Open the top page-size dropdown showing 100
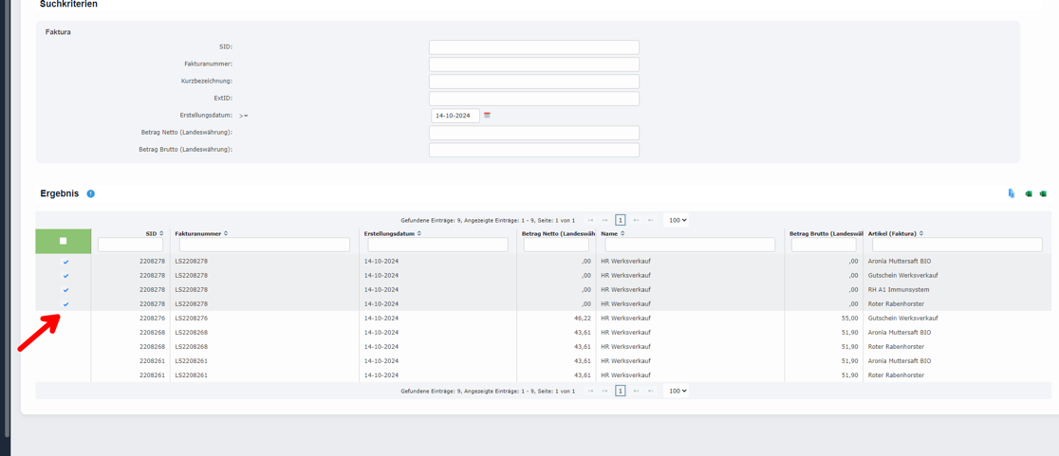The width and height of the screenshot is (1059, 456). 677,220
